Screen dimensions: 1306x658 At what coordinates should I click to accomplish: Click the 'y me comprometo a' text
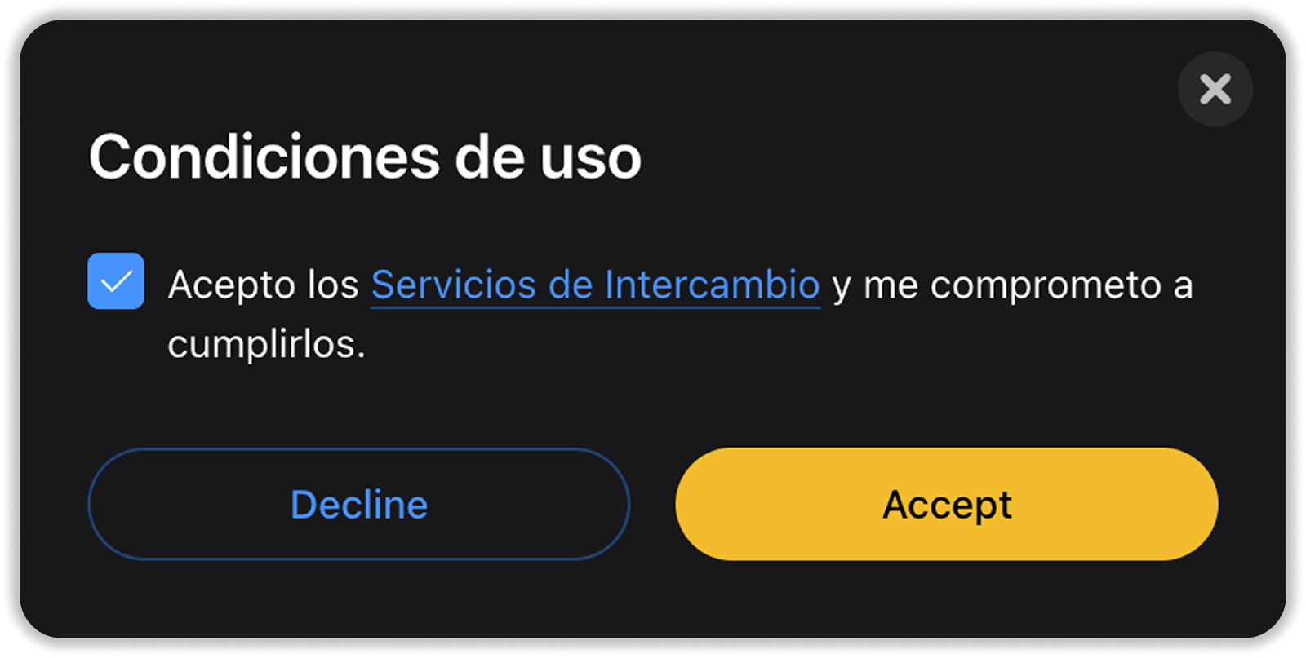pos(1012,286)
